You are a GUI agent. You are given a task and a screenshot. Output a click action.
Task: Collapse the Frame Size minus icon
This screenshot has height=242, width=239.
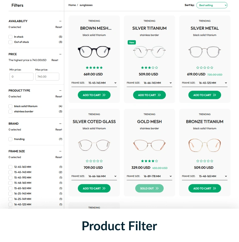[x=60, y=151]
